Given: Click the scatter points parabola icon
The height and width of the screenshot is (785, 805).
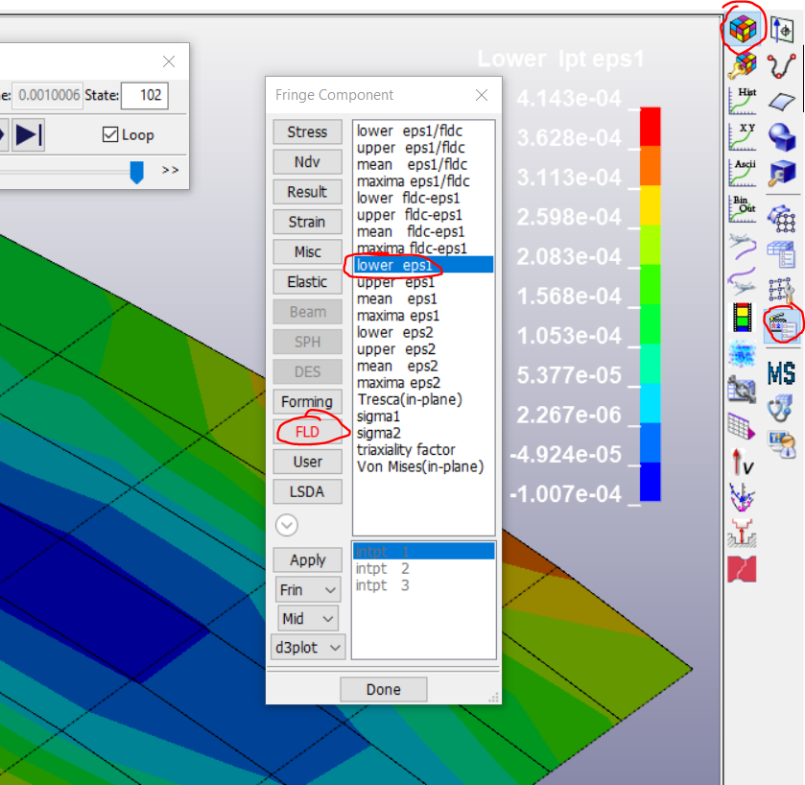Looking at the screenshot, I should click(743, 497).
